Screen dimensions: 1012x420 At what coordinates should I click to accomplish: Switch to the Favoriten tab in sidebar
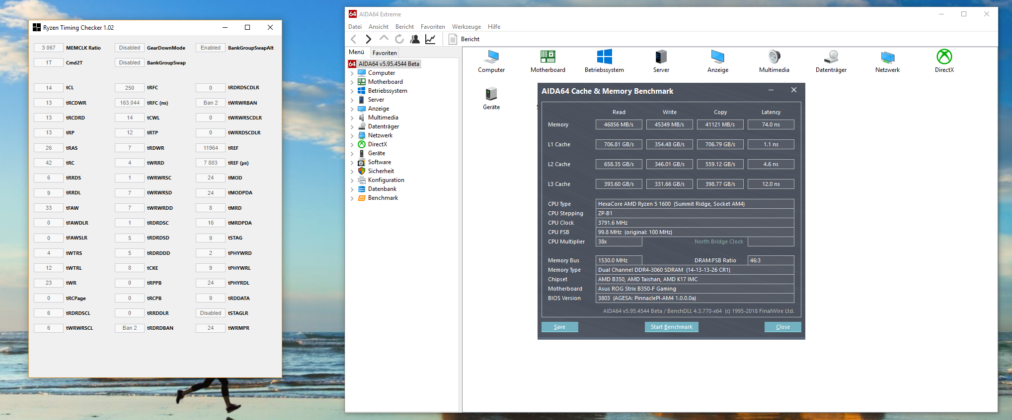click(385, 53)
